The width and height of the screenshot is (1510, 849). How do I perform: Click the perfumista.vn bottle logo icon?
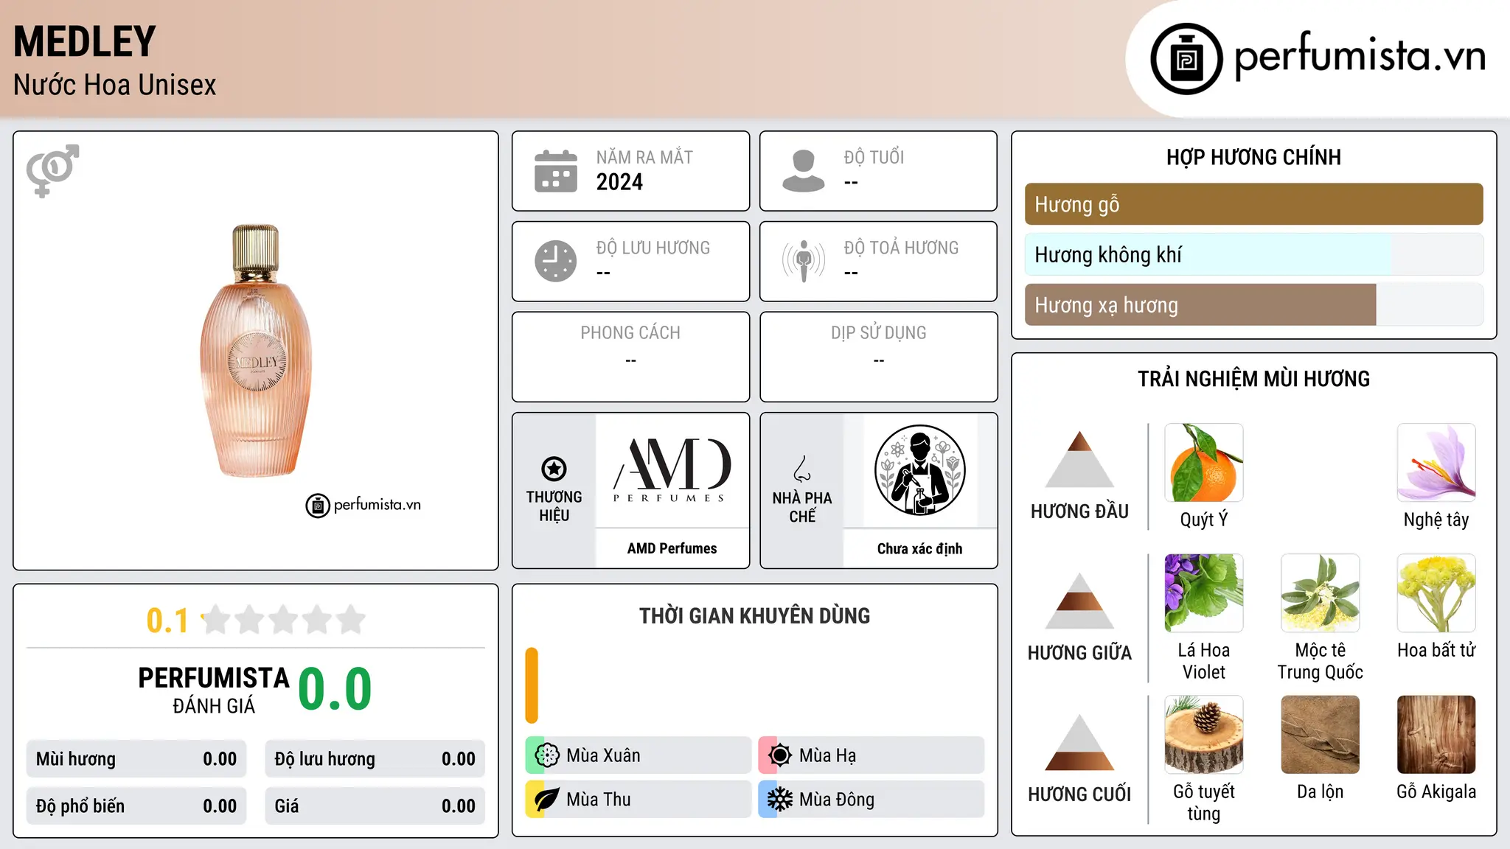(x=1186, y=59)
